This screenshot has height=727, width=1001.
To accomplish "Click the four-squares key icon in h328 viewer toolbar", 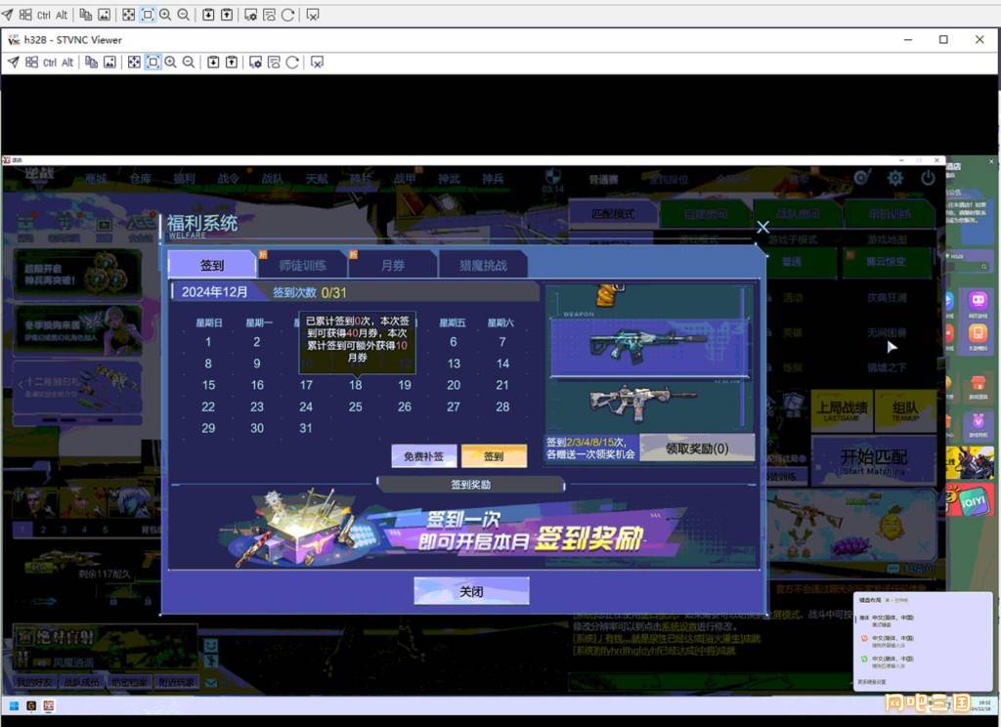I will 31,62.
